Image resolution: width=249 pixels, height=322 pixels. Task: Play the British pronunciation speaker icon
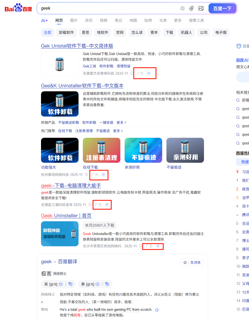click(x=61, y=284)
